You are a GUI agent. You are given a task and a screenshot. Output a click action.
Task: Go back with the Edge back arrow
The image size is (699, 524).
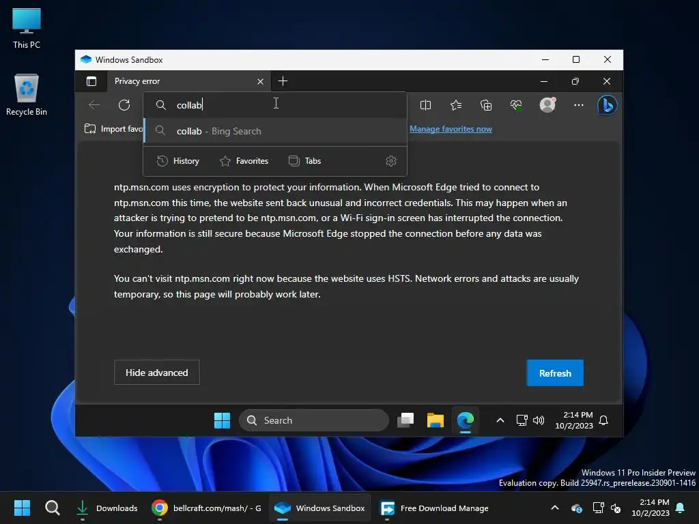94,105
